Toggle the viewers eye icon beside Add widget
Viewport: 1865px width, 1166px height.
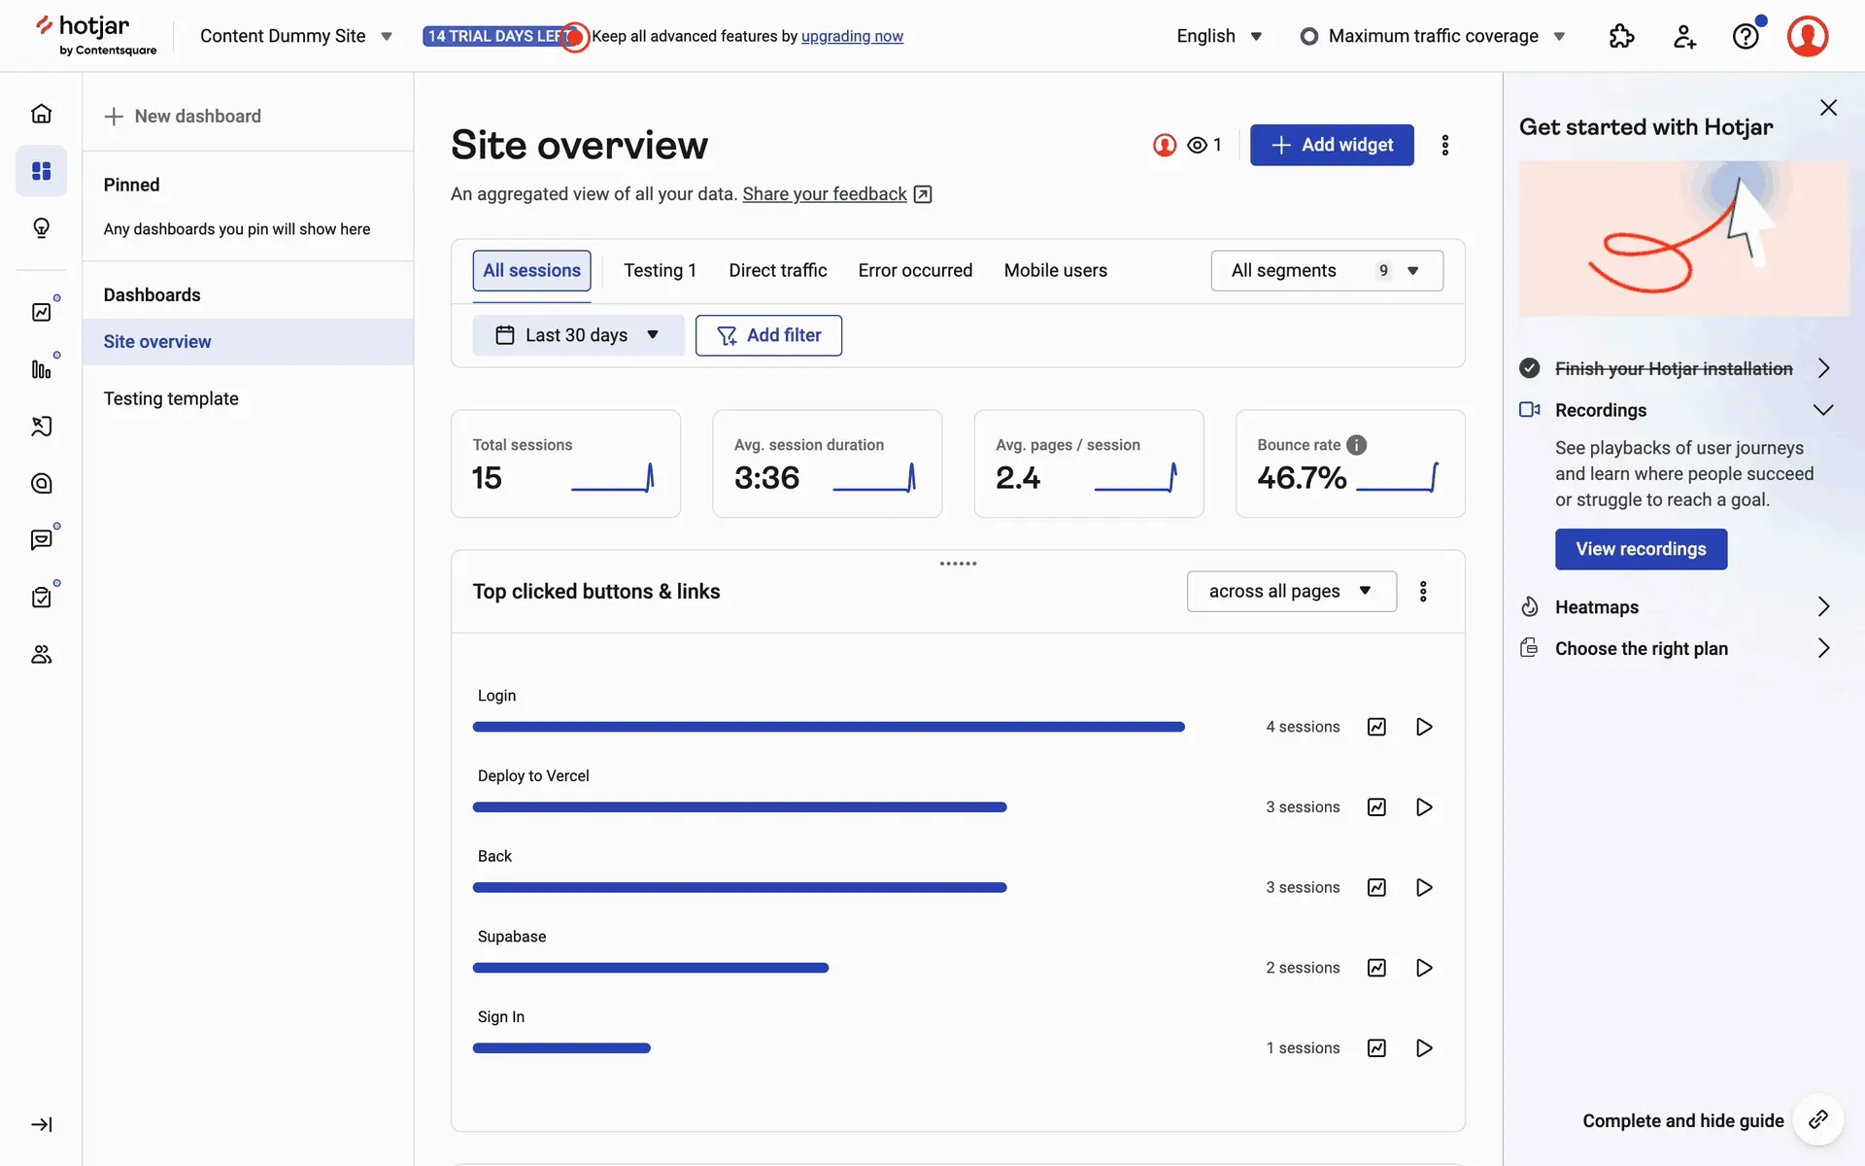[1198, 145]
